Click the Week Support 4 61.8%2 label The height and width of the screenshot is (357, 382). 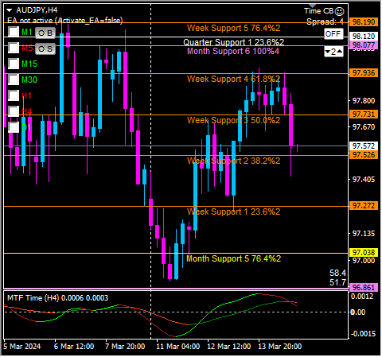233,79
